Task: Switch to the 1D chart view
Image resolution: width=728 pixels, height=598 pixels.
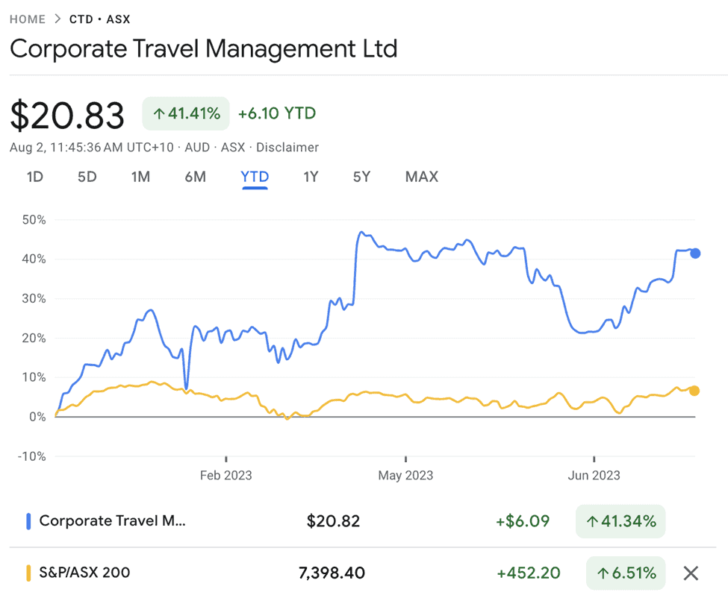Action: coord(34,177)
